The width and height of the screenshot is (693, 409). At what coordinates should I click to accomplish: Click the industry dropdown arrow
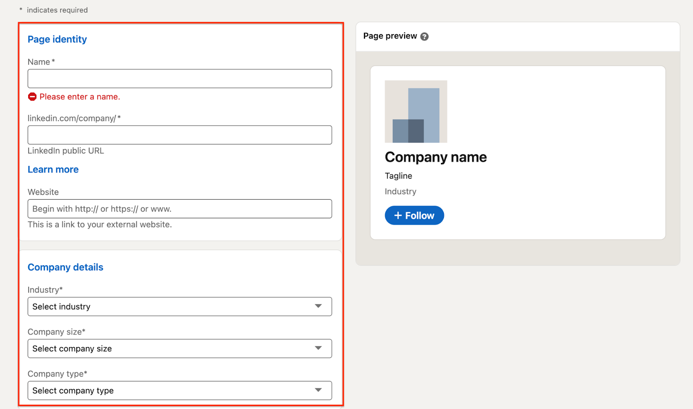pos(318,306)
